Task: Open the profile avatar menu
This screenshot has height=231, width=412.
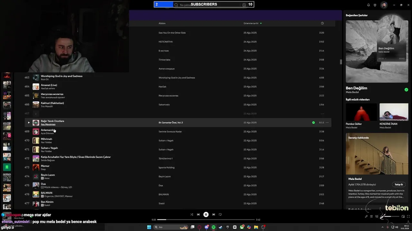Action: (384, 5)
